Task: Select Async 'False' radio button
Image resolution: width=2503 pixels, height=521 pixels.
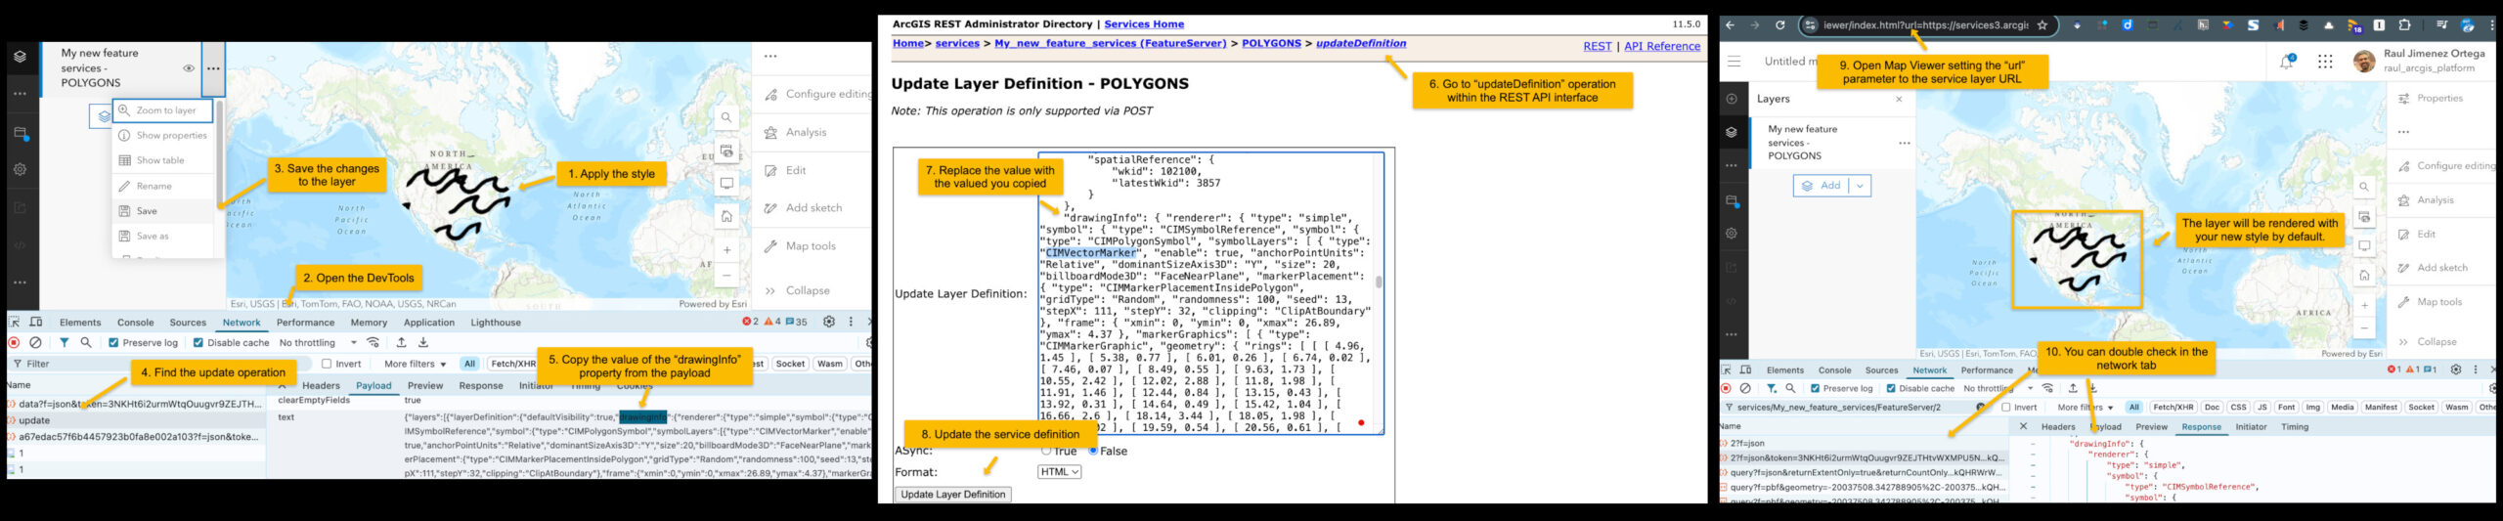Action: click(1093, 451)
